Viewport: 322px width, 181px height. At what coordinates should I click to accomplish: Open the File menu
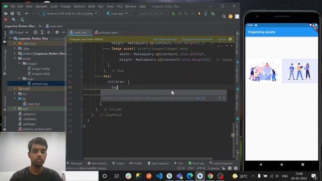click(13, 7)
